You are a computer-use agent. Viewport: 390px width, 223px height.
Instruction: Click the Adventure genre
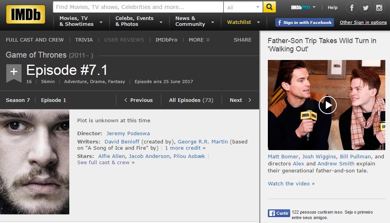coord(76,82)
